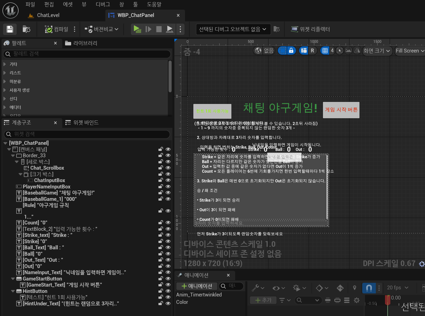
Task: Expand the 사용자 생성 palette category
Action: pos(5,90)
